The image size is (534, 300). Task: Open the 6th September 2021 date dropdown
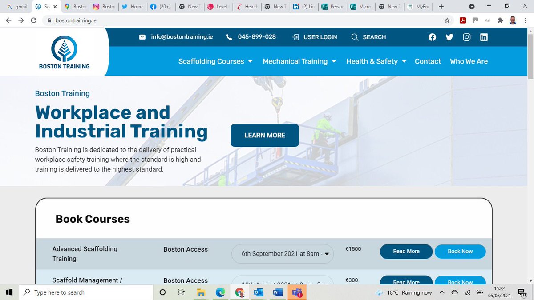pos(283,254)
